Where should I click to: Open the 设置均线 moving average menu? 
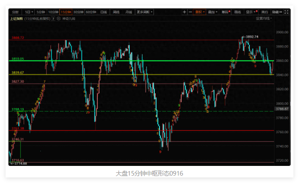click(x=264, y=18)
